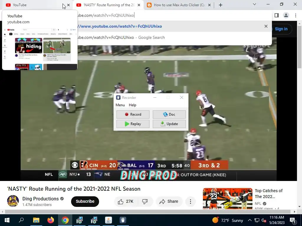Open the Windows Start menu
Screen dimensions: 302x226
click(x=7, y=220)
